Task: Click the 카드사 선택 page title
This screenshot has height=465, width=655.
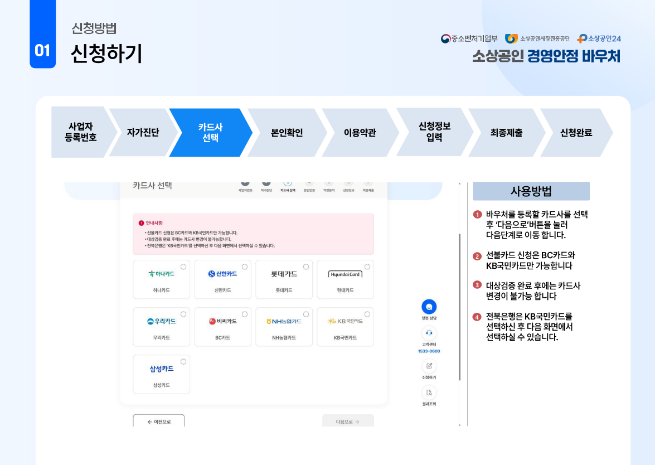Action: (x=153, y=185)
